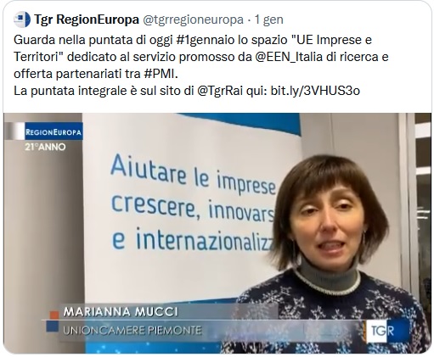This screenshot has width=434, height=357.
Task: Open the #1gennaio hashtag
Action: 206,40
